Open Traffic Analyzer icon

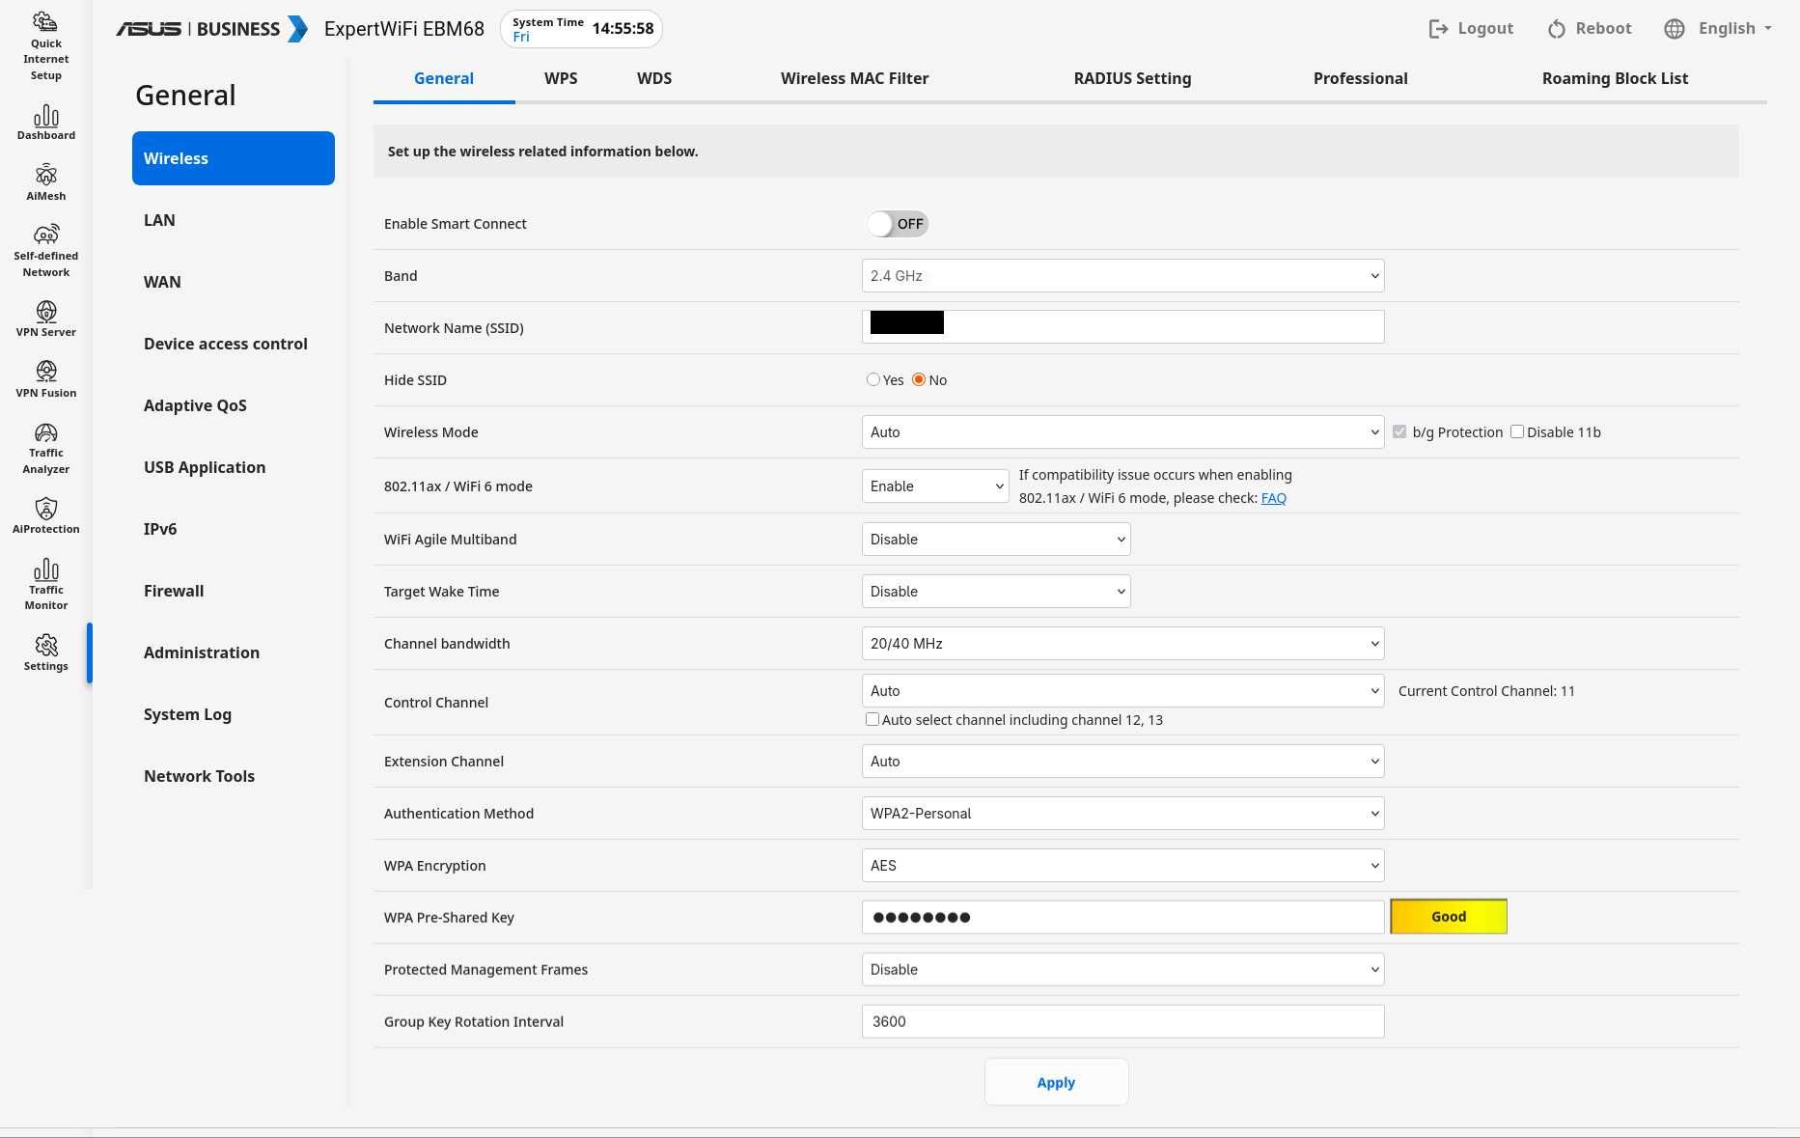(45, 432)
